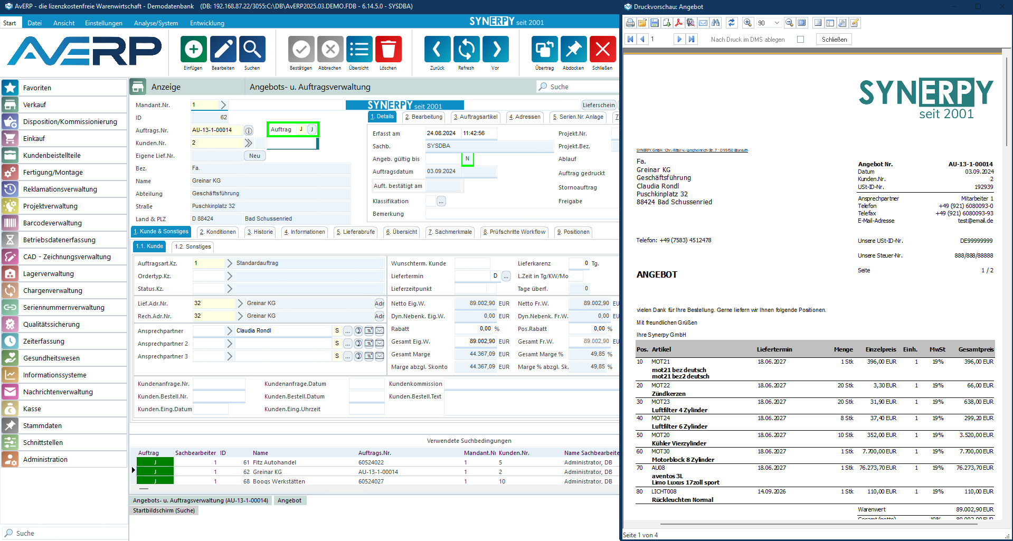This screenshot has height=541, width=1013.
Task: Click the Löschen trash icon
Action: [x=388, y=50]
